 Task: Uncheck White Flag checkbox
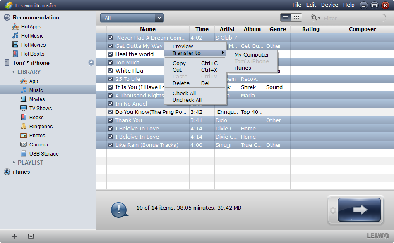coord(111,71)
